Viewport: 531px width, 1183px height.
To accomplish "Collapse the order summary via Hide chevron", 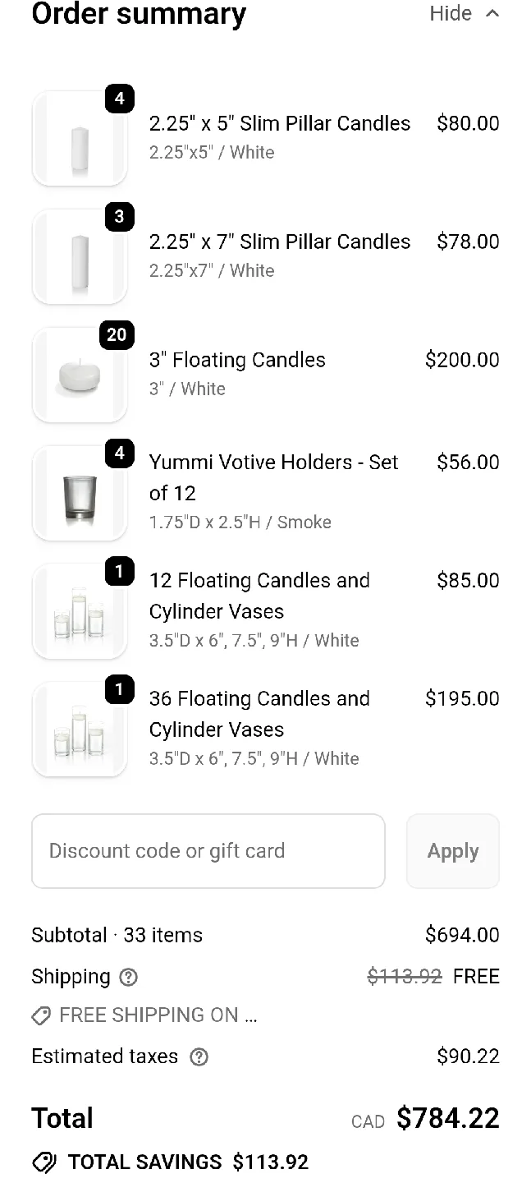I will pyautogui.click(x=492, y=13).
